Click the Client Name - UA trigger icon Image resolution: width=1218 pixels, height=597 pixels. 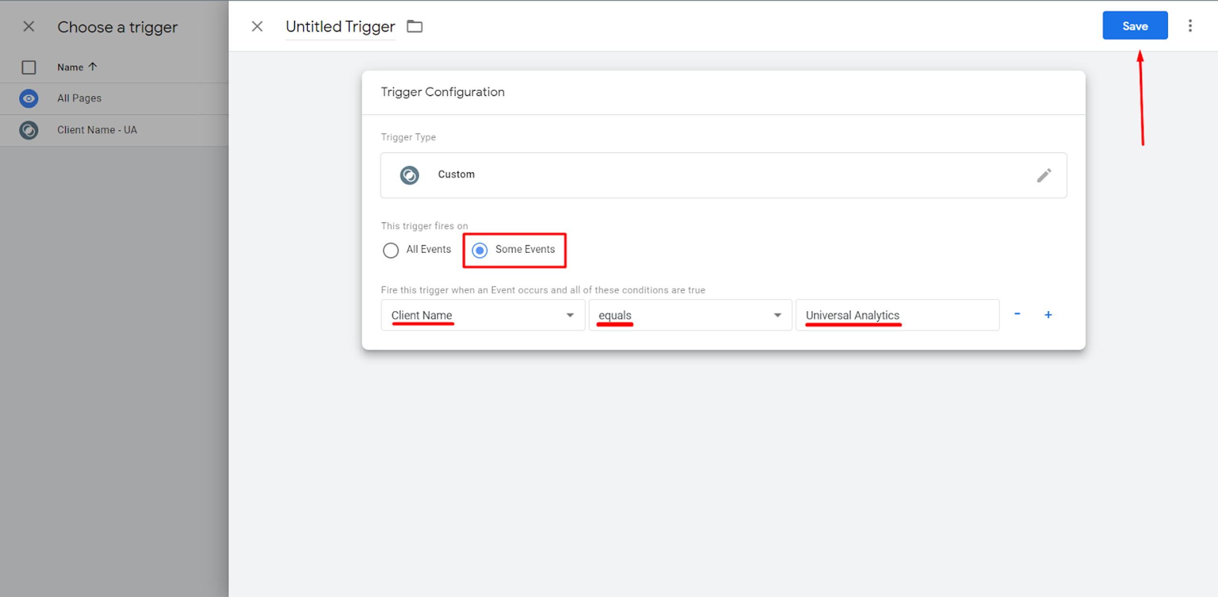29,130
